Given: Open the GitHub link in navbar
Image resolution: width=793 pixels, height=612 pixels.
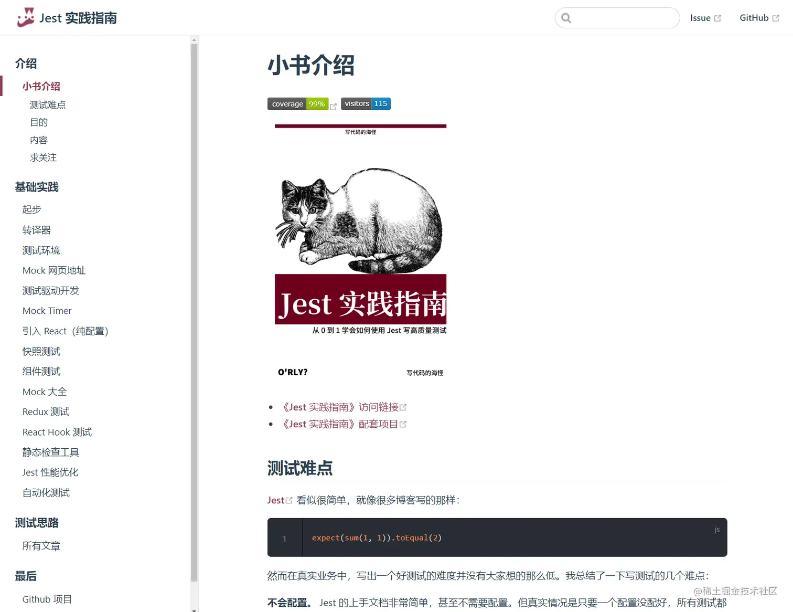Looking at the screenshot, I should (759, 18).
